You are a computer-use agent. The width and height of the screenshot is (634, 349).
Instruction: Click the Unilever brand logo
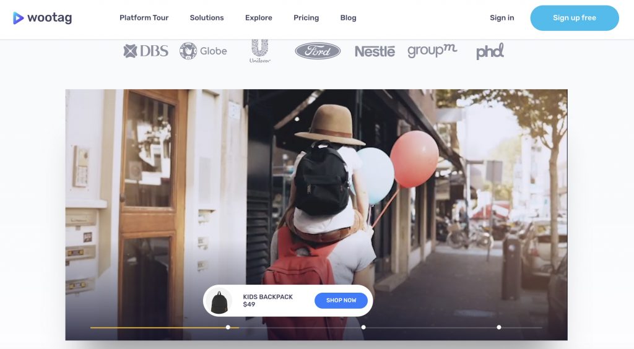(259, 51)
